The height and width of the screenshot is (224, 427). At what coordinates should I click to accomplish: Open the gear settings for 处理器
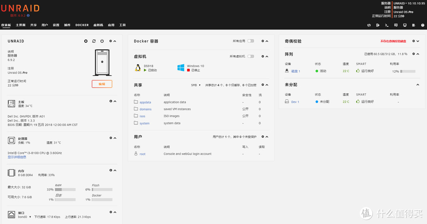pyautogui.click(x=111, y=138)
